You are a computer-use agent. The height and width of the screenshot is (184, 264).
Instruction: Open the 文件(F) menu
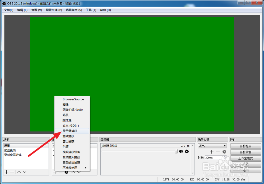tap(9, 10)
